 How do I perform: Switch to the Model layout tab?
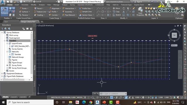[6, 97]
